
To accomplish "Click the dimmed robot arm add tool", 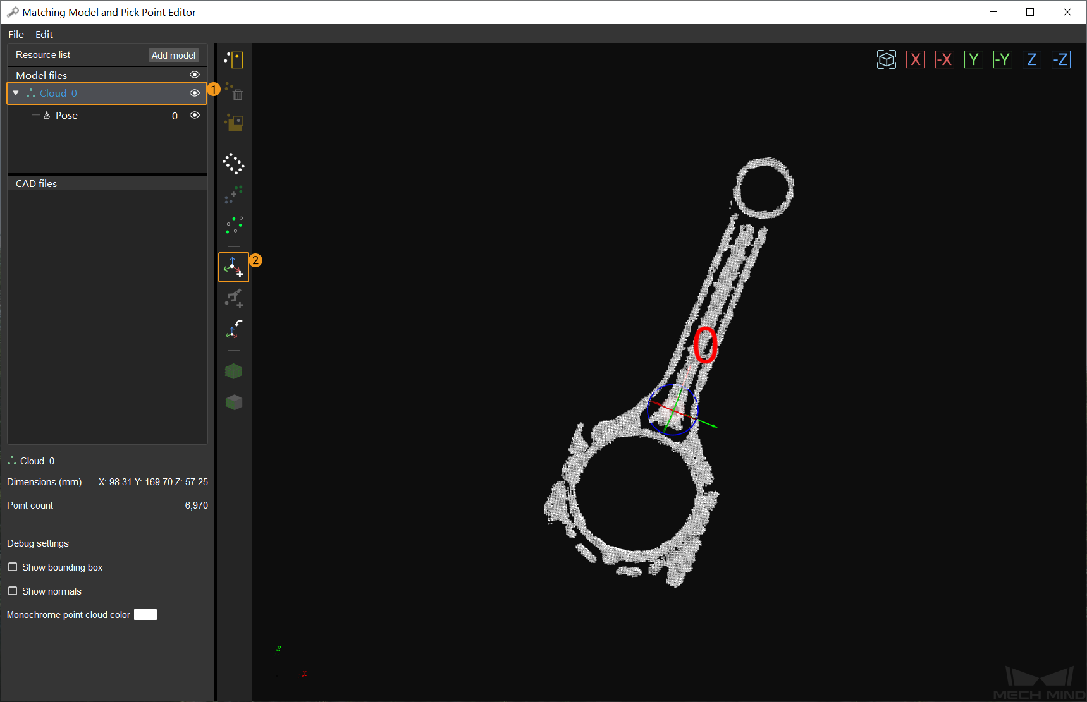I will pyautogui.click(x=234, y=298).
